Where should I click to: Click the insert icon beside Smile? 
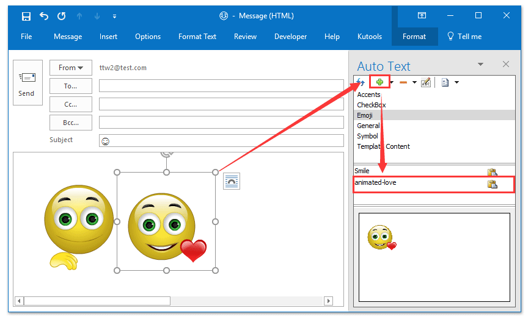(492, 173)
